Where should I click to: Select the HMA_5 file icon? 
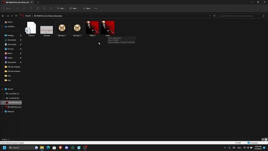pyautogui.click(x=92, y=28)
